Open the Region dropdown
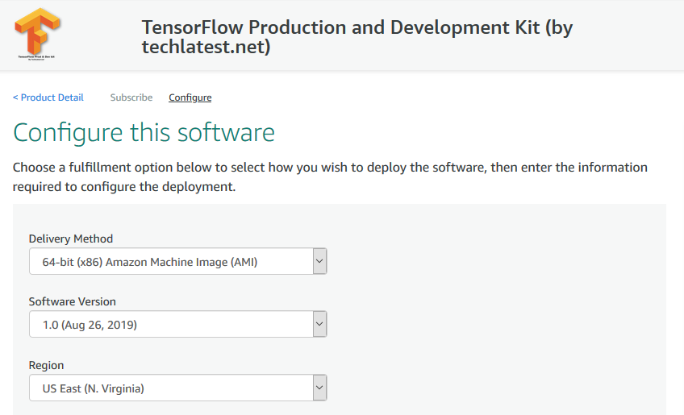This screenshot has width=684, height=415. click(x=178, y=388)
